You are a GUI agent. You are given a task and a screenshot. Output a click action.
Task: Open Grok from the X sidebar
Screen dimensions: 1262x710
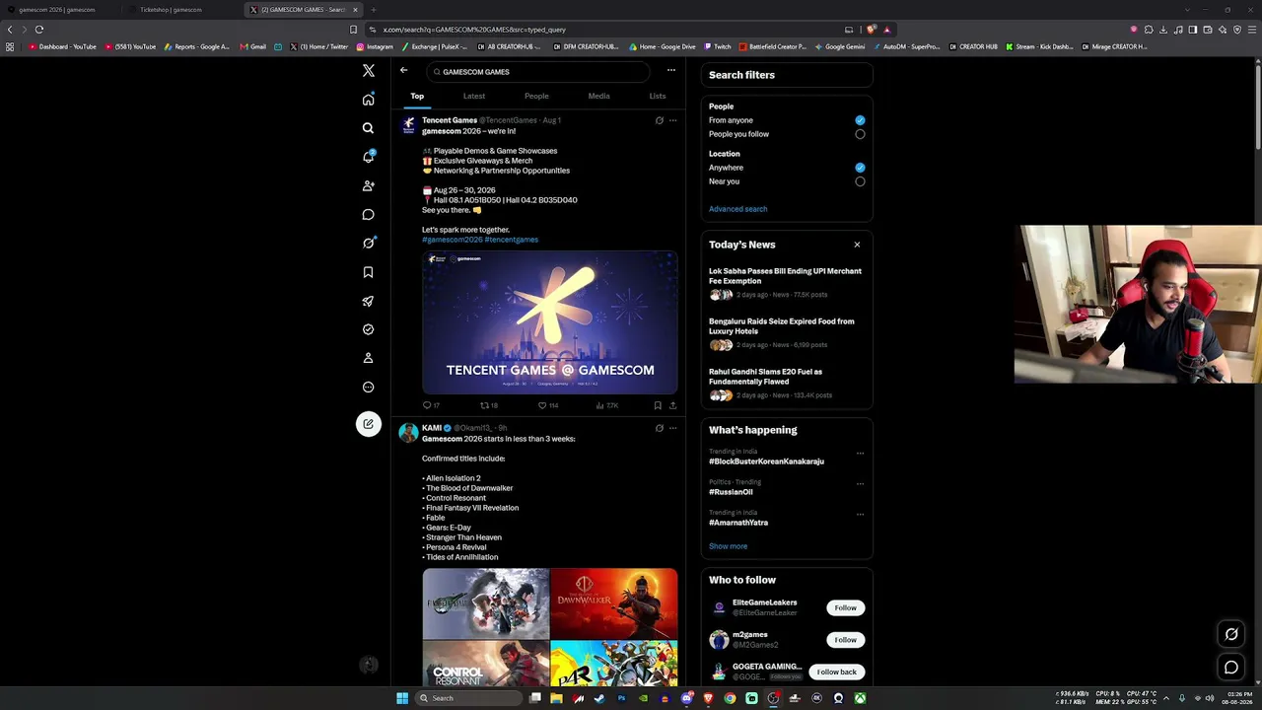click(x=368, y=243)
